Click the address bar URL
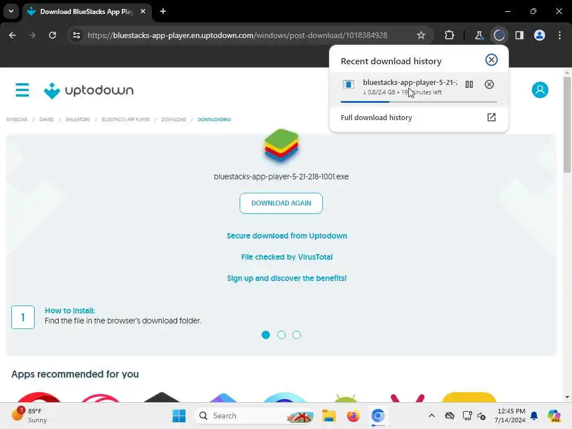 [237, 35]
